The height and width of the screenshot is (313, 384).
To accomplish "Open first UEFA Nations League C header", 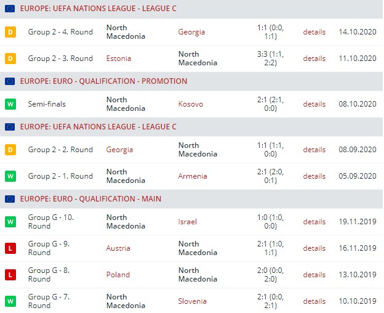I will click(98, 9).
